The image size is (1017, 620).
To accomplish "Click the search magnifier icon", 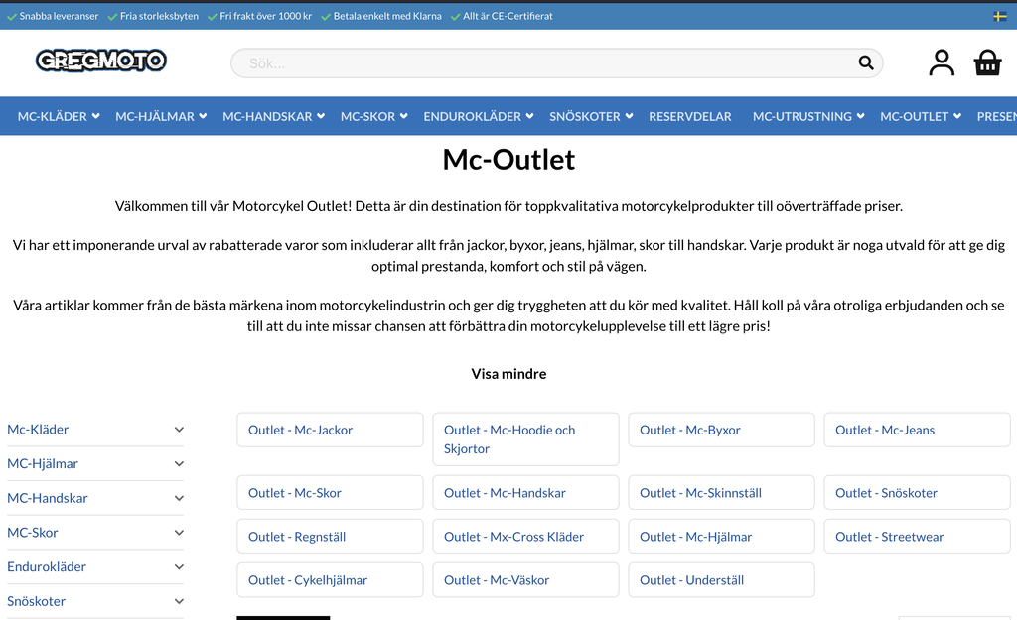I will point(865,62).
